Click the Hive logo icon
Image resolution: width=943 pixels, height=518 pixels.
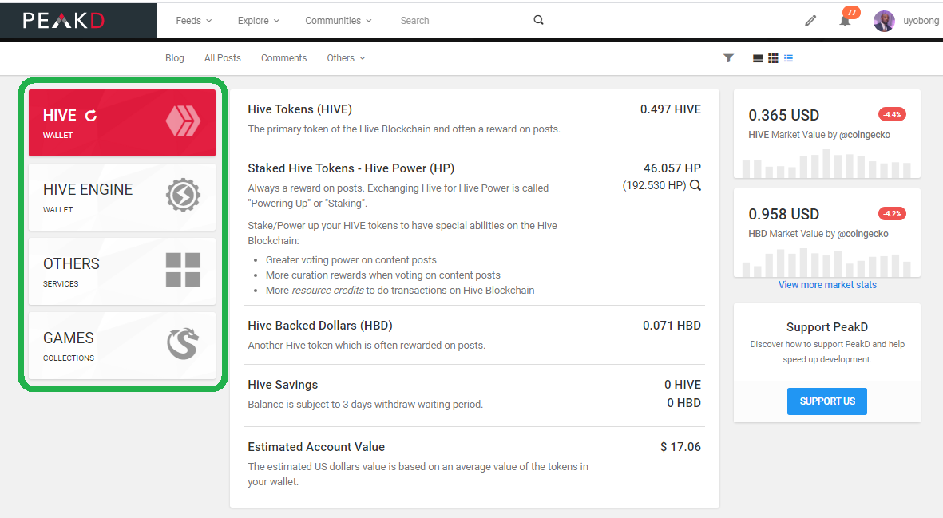tap(183, 121)
